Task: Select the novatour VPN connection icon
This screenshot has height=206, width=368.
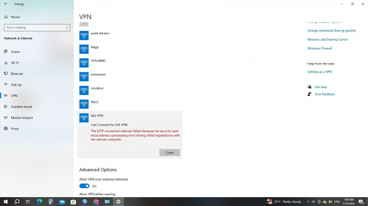Action: click(84, 91)
